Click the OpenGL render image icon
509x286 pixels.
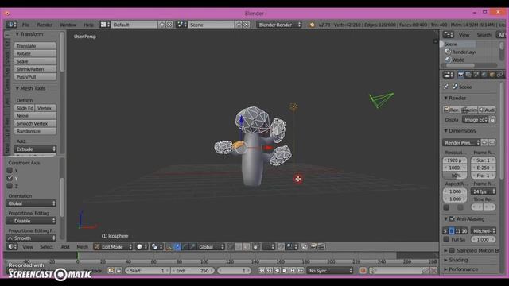pyautogui.click(x=313, y=247)
